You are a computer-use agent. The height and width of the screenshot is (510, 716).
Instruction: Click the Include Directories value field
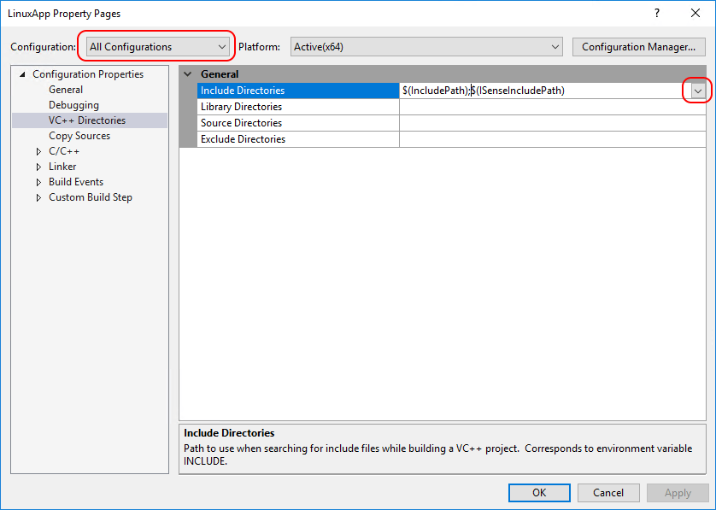tap(538, 91)
